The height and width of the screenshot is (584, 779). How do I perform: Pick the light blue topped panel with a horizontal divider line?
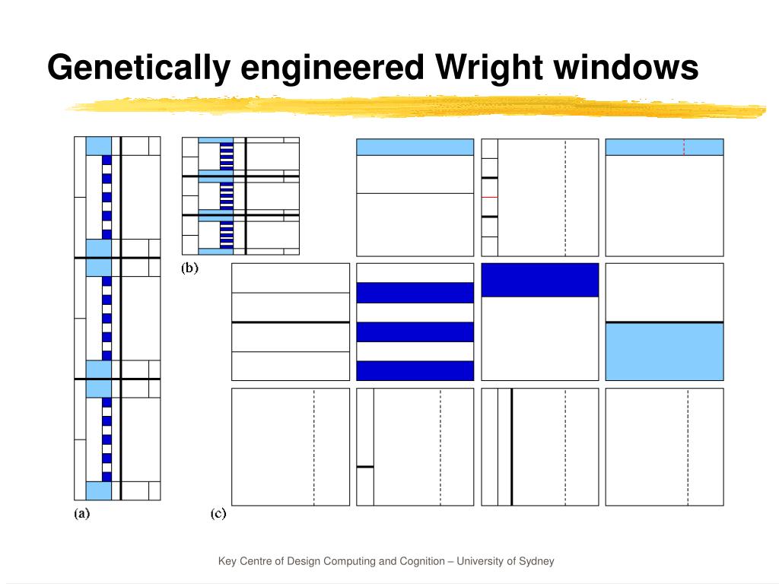click(x=415, y=198)
